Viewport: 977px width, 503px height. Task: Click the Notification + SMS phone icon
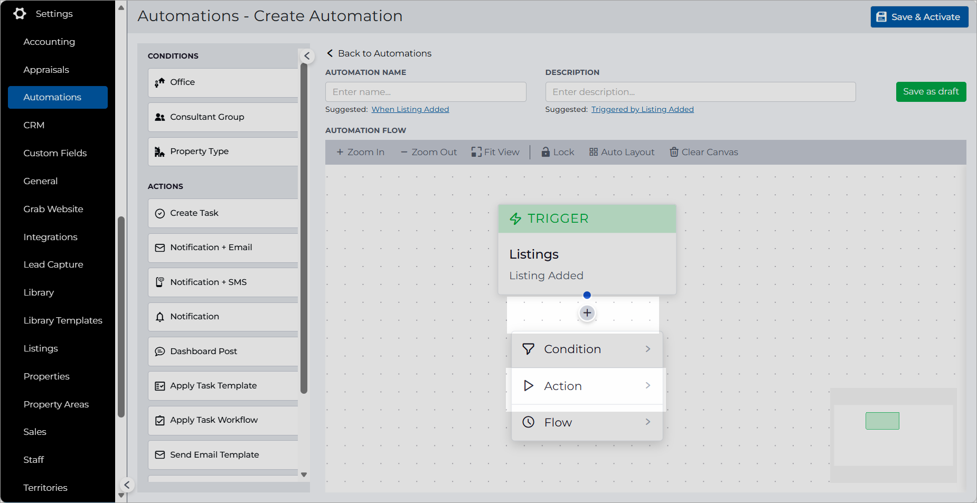pos(159,282)
